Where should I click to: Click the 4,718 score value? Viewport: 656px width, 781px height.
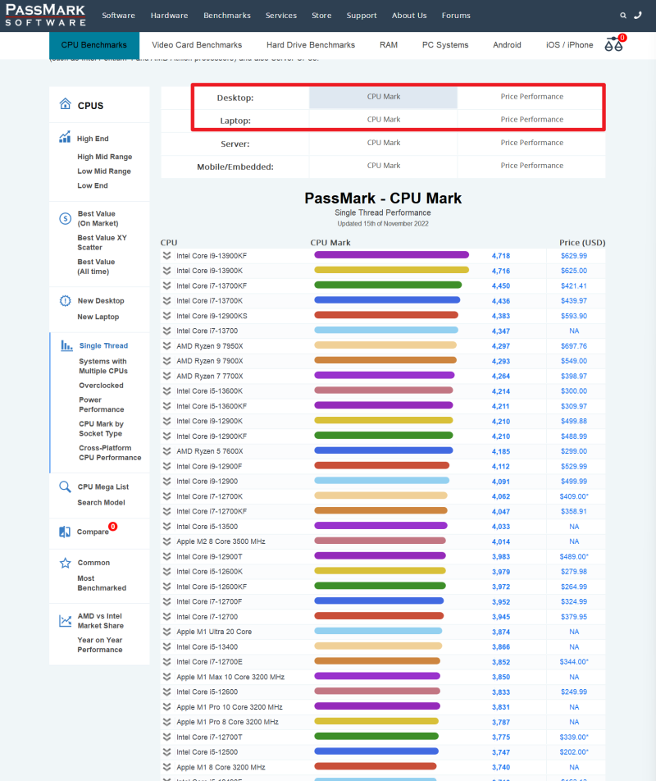click(501, 256)
